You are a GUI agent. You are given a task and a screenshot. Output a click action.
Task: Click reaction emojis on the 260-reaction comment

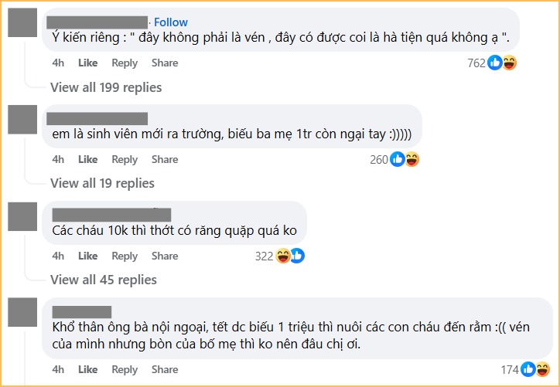coord(405,159)
